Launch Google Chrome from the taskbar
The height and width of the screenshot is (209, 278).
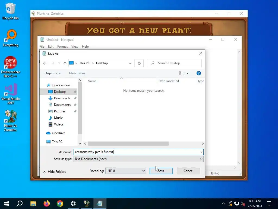(60, 204)
